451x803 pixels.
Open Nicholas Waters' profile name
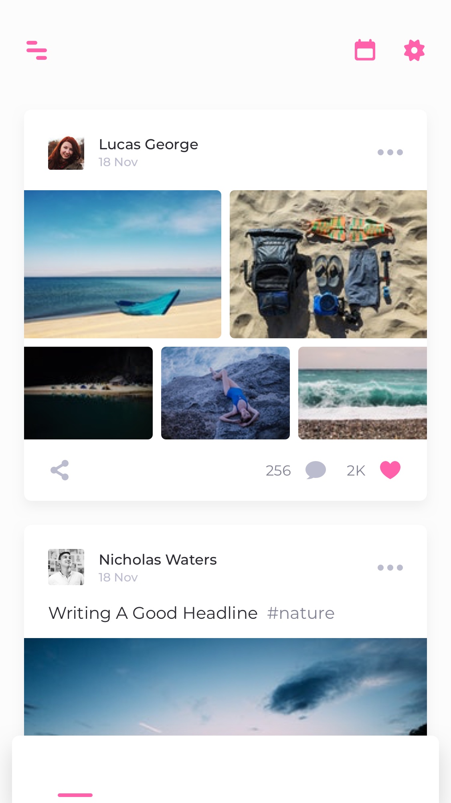[x=158, y=560]
